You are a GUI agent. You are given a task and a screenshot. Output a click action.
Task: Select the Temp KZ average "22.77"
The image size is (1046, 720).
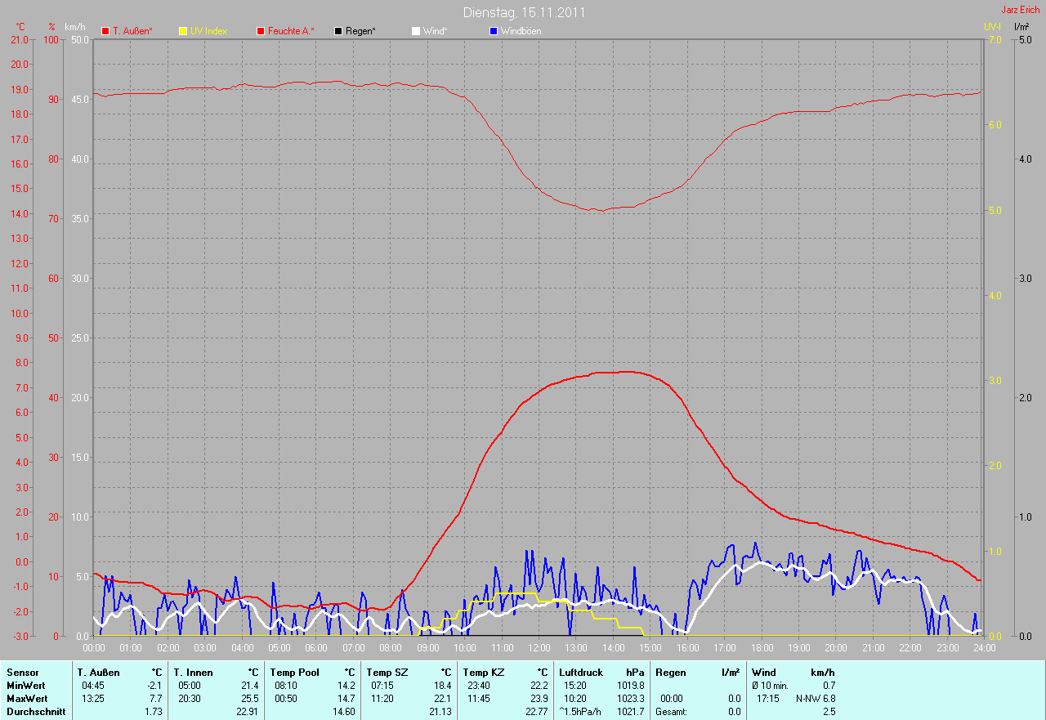pyautogui.click(x=536, y=712)
